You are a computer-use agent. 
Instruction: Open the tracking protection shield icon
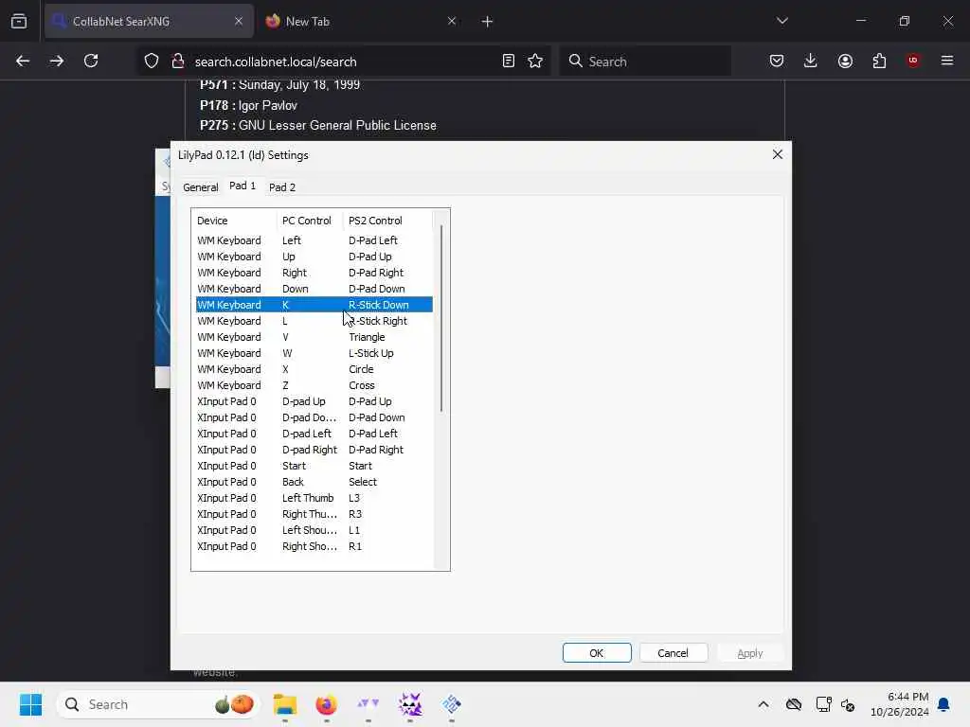(152, 62)
